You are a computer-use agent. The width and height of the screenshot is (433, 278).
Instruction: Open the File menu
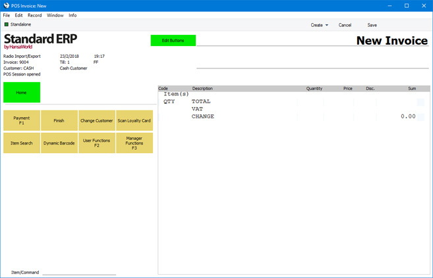7,15
